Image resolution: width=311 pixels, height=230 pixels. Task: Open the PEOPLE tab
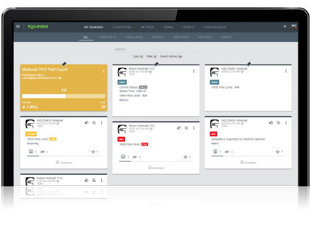[188, 27]
